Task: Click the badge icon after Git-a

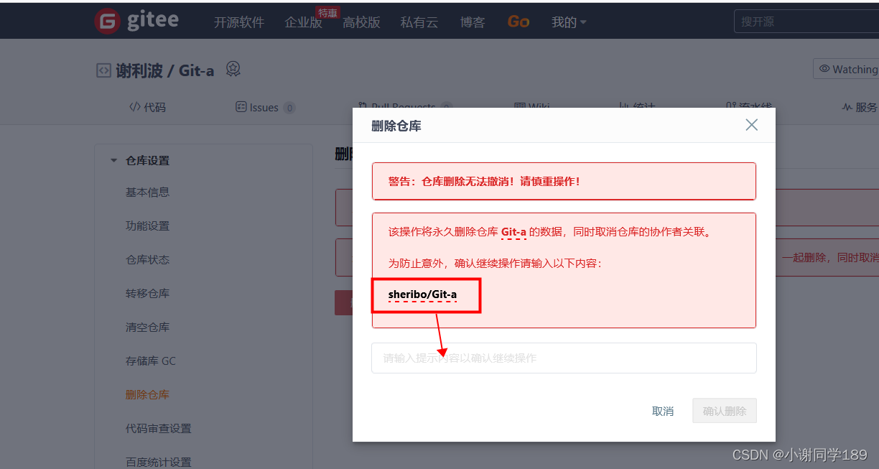Action: click(233, 69)
